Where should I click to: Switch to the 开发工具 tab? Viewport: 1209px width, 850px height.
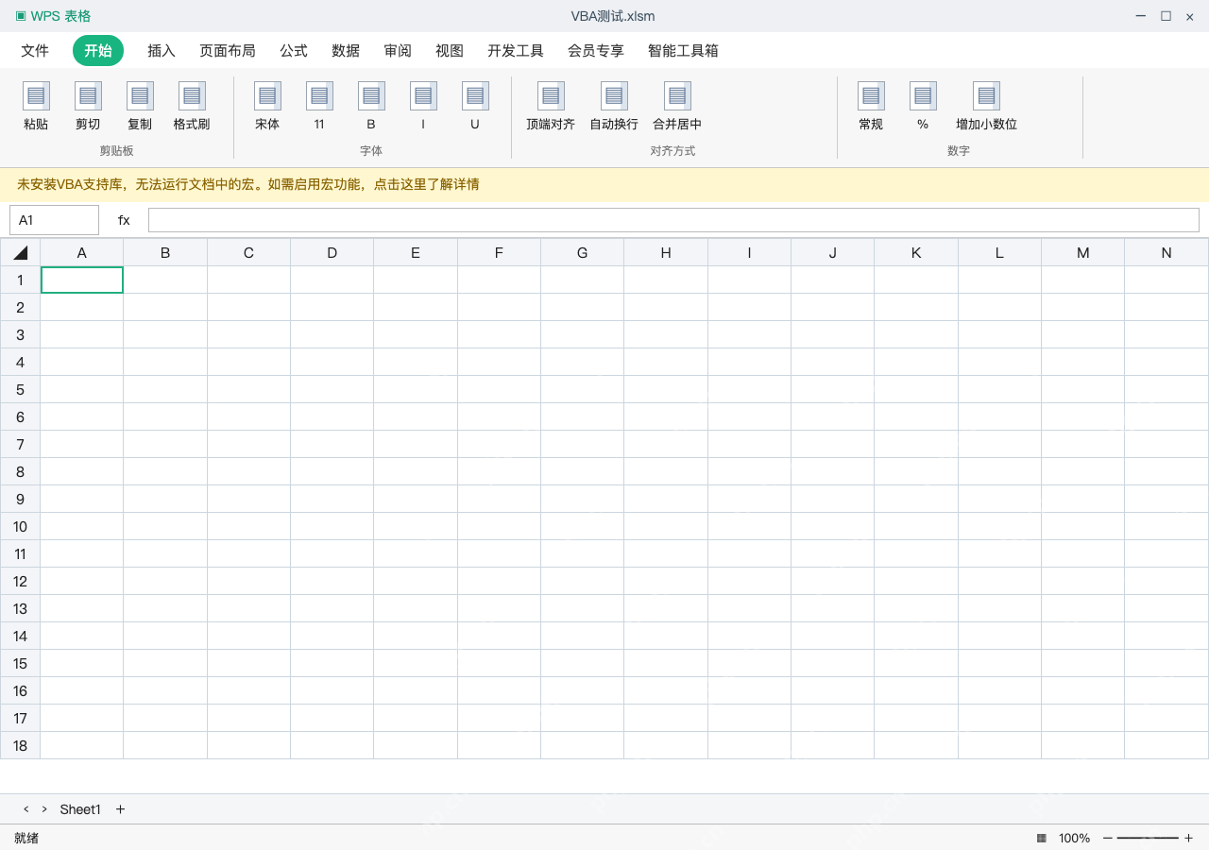[516, 51]
